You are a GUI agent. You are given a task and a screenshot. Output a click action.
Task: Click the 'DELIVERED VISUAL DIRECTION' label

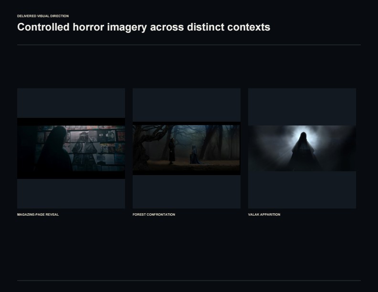click(43, 16)
